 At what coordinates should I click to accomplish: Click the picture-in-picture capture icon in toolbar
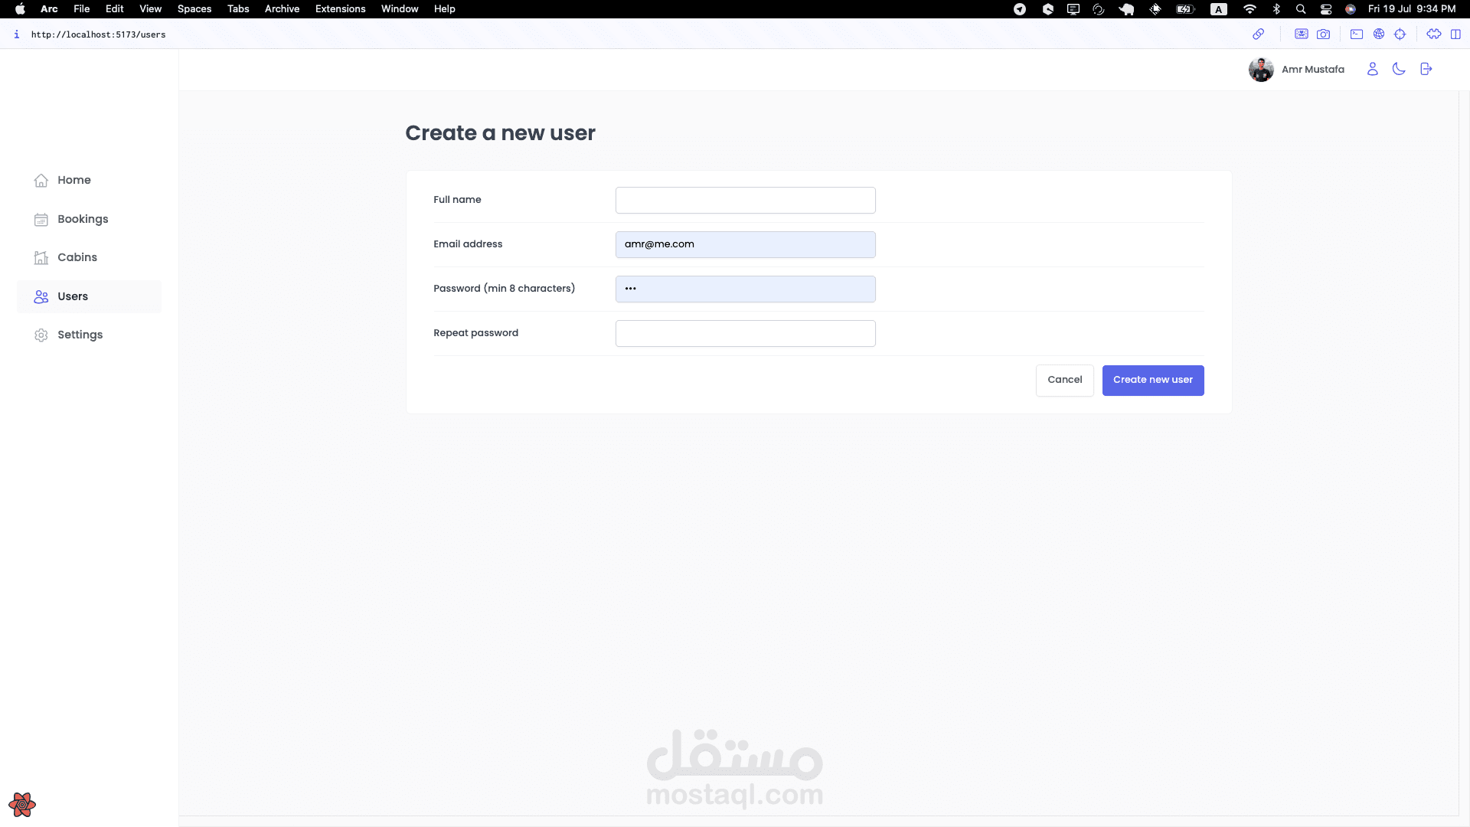tap(1301, 34)
